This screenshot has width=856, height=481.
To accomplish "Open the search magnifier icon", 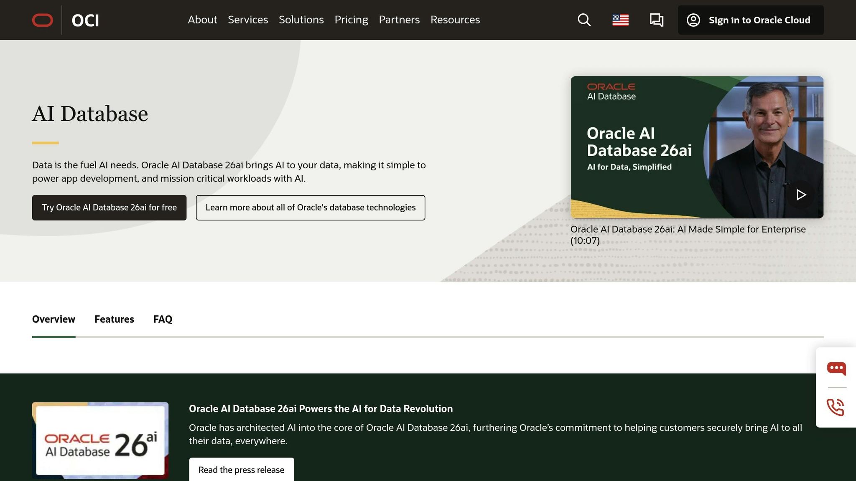I will [584, 20].
